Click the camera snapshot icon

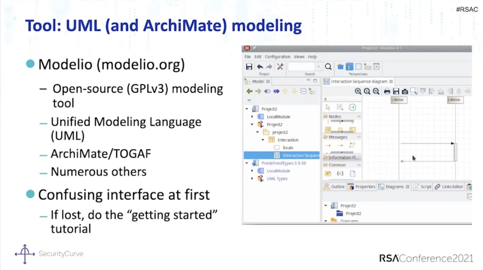405,91
